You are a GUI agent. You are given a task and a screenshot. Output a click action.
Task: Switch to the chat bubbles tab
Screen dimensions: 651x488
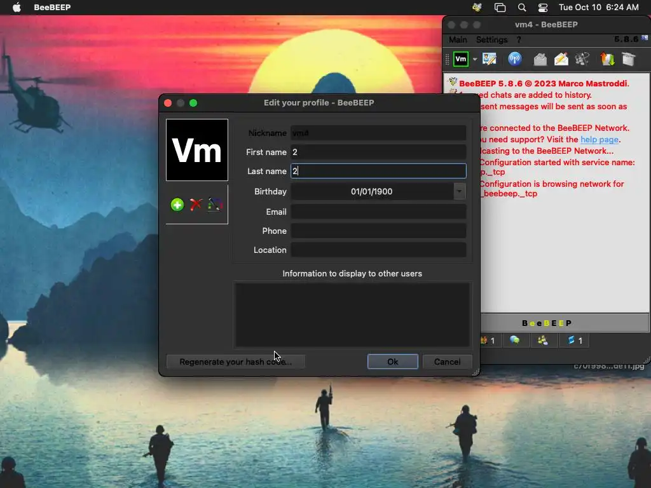click(x=515, y=341)
